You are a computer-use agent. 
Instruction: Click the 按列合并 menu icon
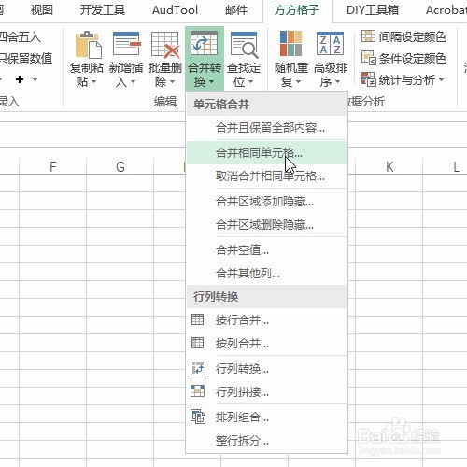click(197, 343)
